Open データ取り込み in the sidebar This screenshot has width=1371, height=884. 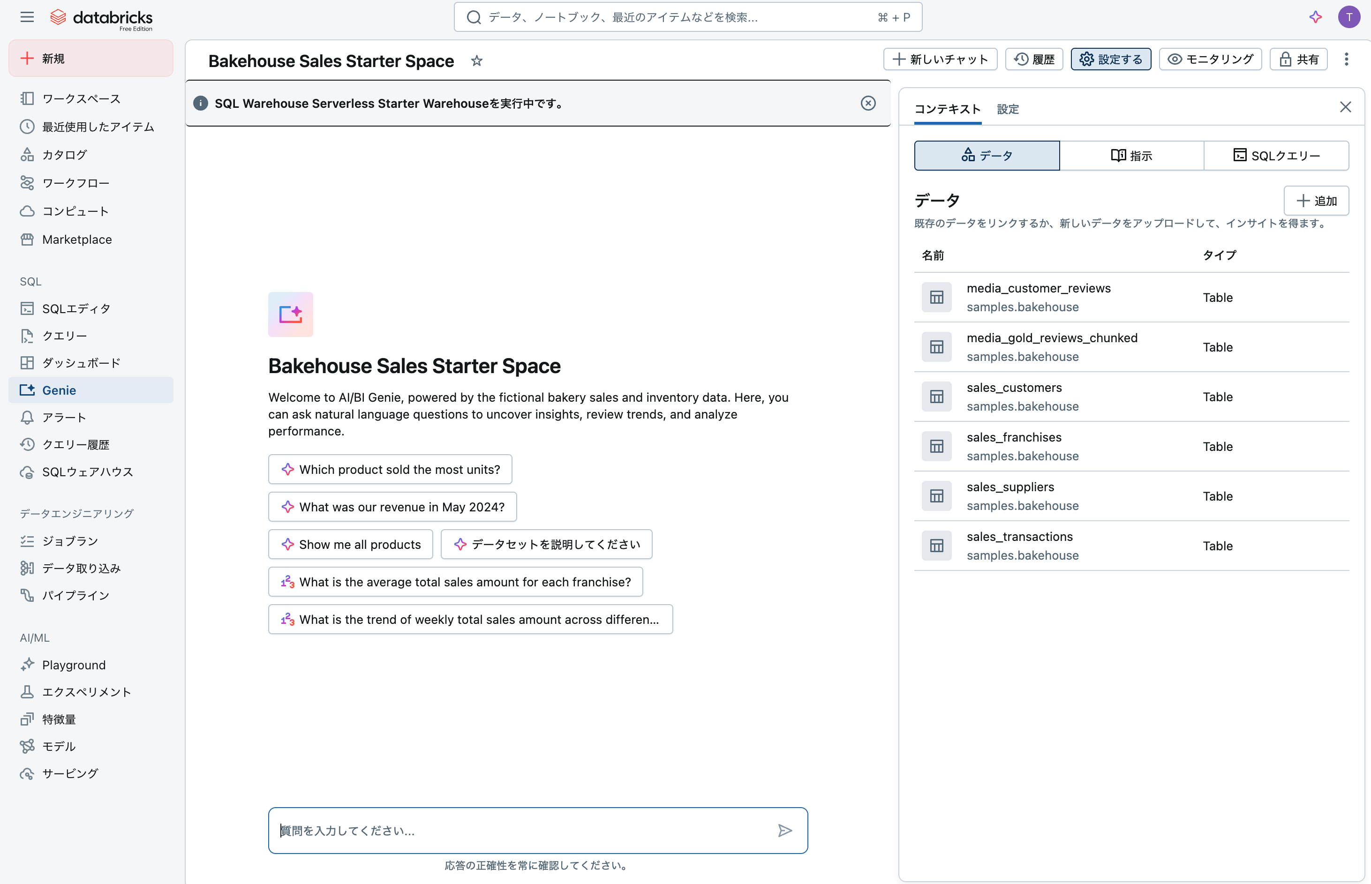coord(90,568)
